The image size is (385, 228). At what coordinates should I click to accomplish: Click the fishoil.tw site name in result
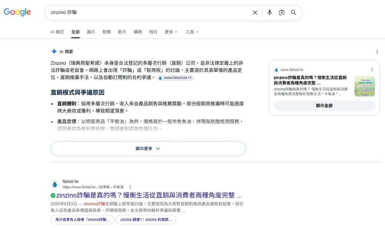(x=71, y=181)
